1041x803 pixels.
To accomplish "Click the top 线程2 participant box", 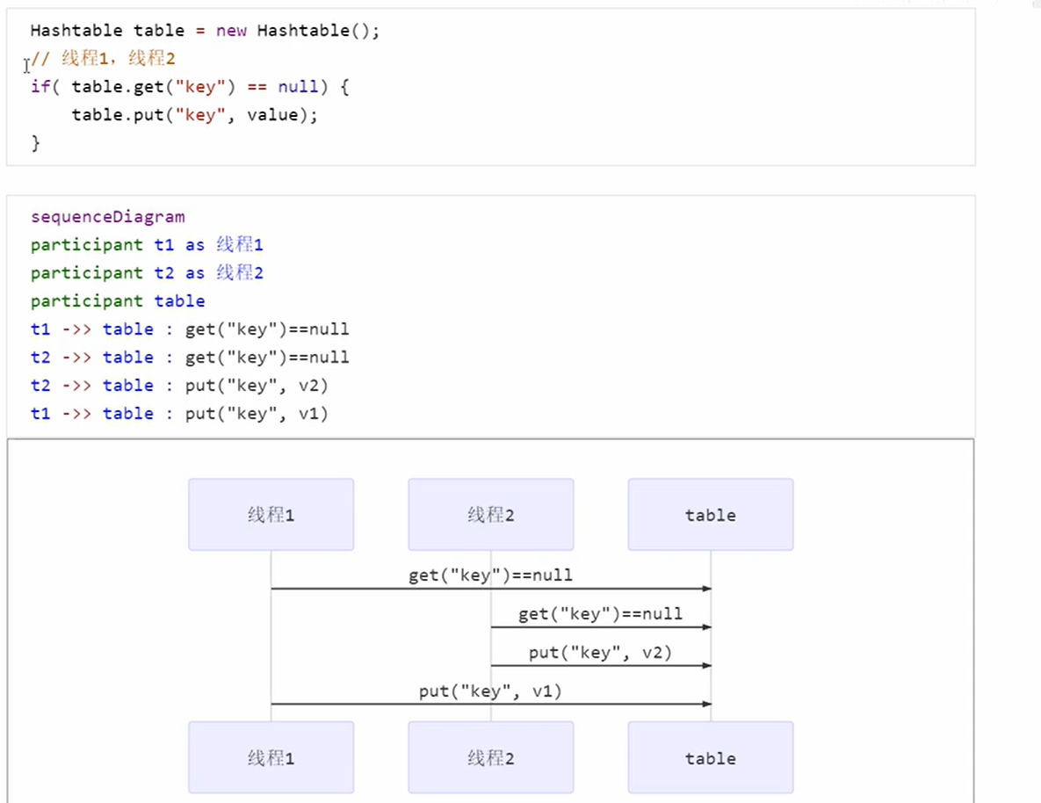I will pos(490,514).
